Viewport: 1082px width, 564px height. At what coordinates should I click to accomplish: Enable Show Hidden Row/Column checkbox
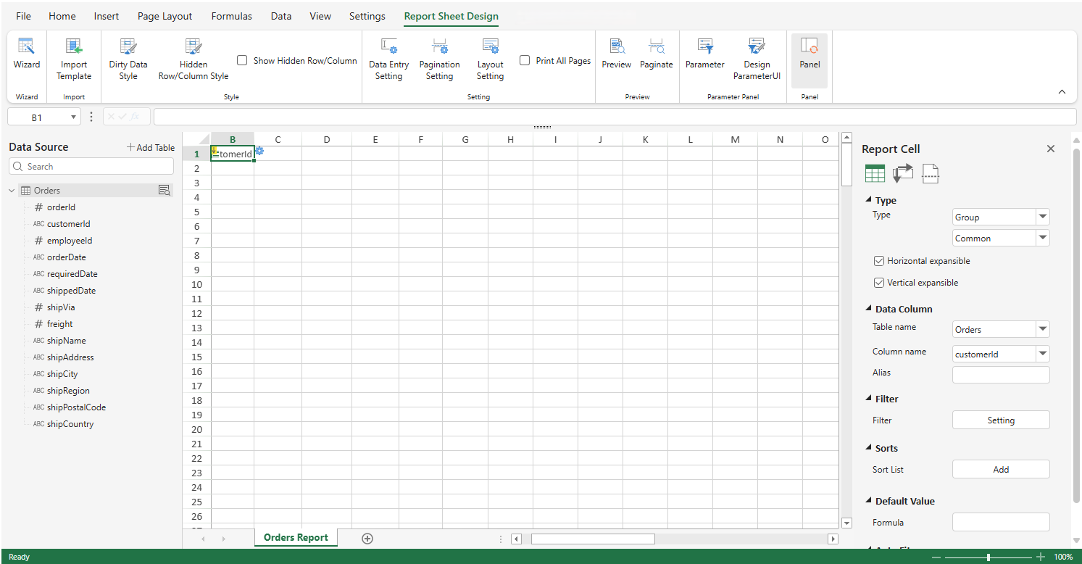(243, 61)
